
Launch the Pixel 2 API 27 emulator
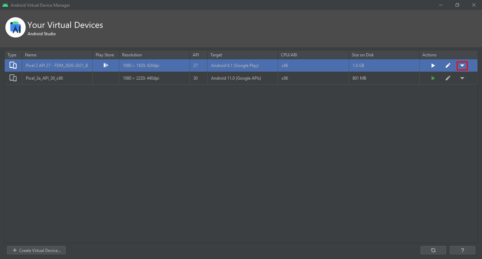[433, 66]
